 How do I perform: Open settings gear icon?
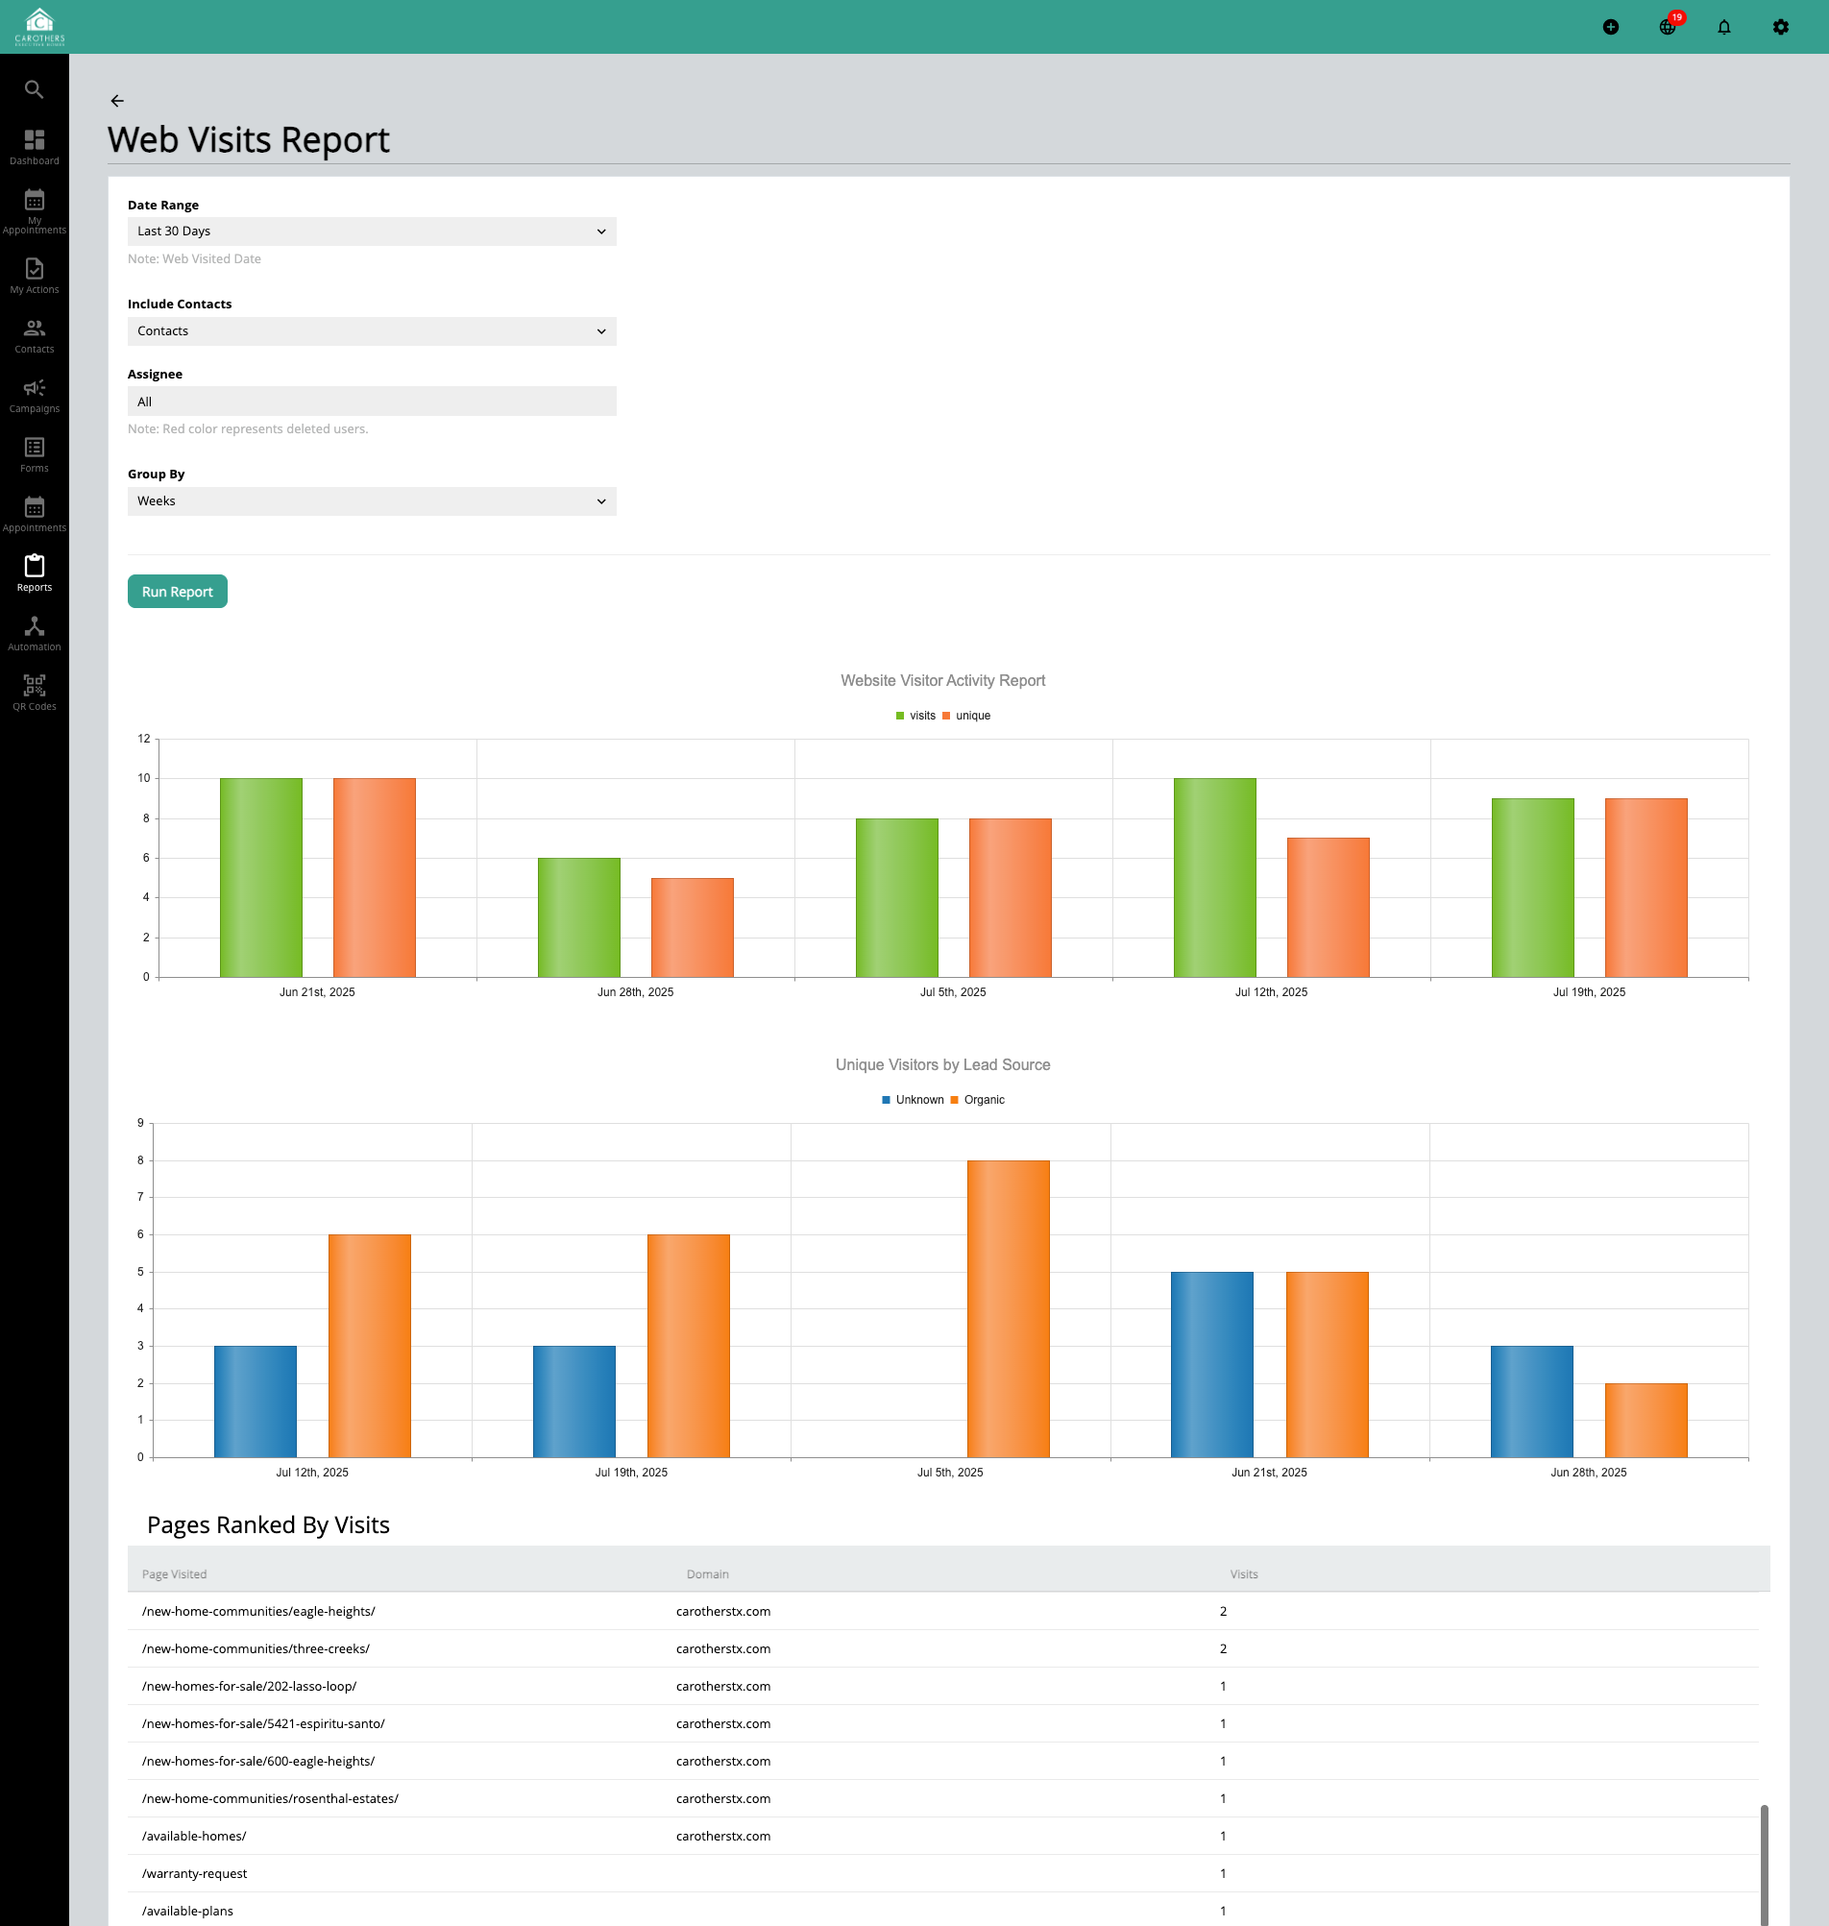tap(1780, 27)
